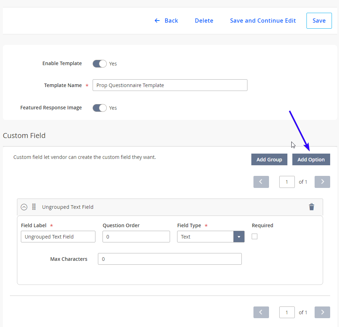The image size is (339, 327).
Task: Click the Add Option button
Action: click(311, 160)
